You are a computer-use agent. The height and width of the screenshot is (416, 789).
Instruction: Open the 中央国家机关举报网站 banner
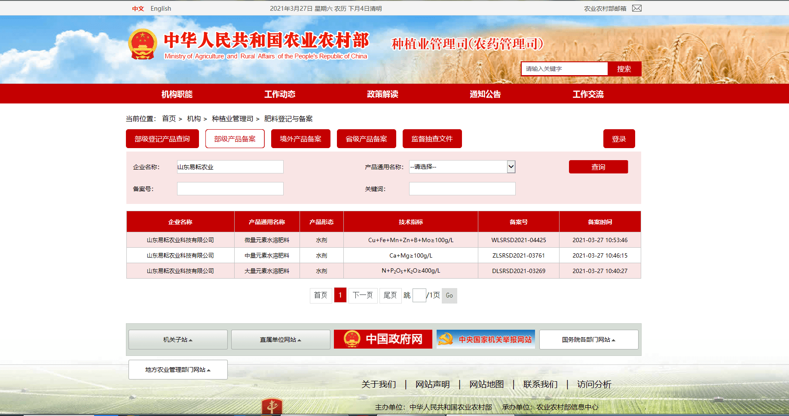click(486, 339)
